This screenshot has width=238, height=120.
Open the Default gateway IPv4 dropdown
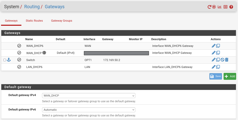(x=89, y=96)
